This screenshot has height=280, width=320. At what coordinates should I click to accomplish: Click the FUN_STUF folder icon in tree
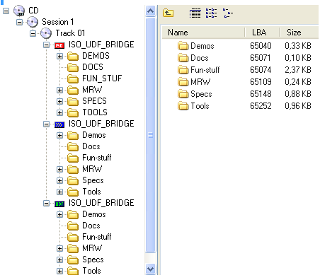(73, 78)
